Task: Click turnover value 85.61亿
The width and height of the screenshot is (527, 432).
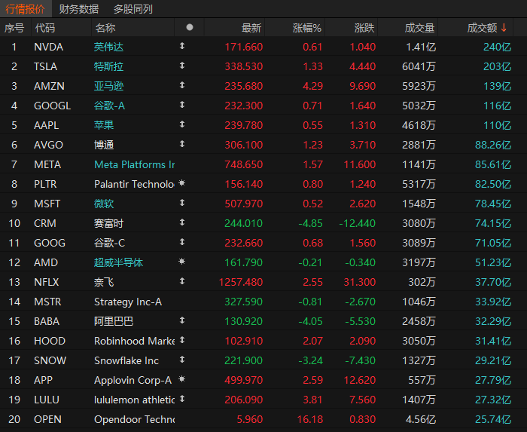Action: pos(493,164)
